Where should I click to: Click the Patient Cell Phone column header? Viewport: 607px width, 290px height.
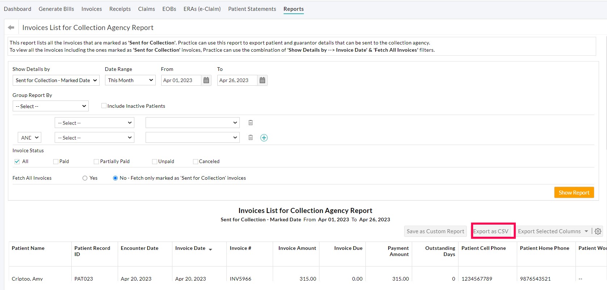483,248
